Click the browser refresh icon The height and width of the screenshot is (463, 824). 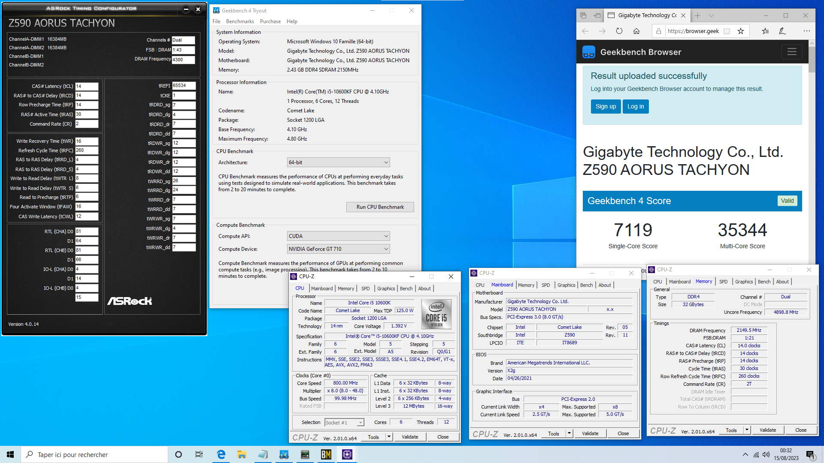pyautogui.click(x=619, y=31)
